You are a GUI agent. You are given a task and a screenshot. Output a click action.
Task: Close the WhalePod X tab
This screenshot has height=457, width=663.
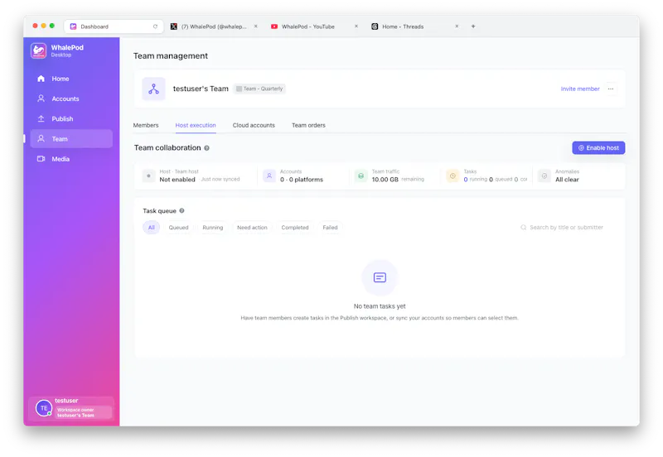coord(256,26)
